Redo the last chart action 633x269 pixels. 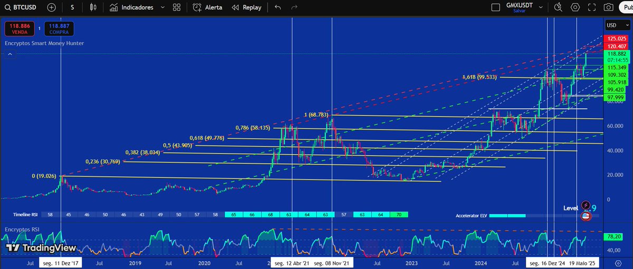point(294,8)
